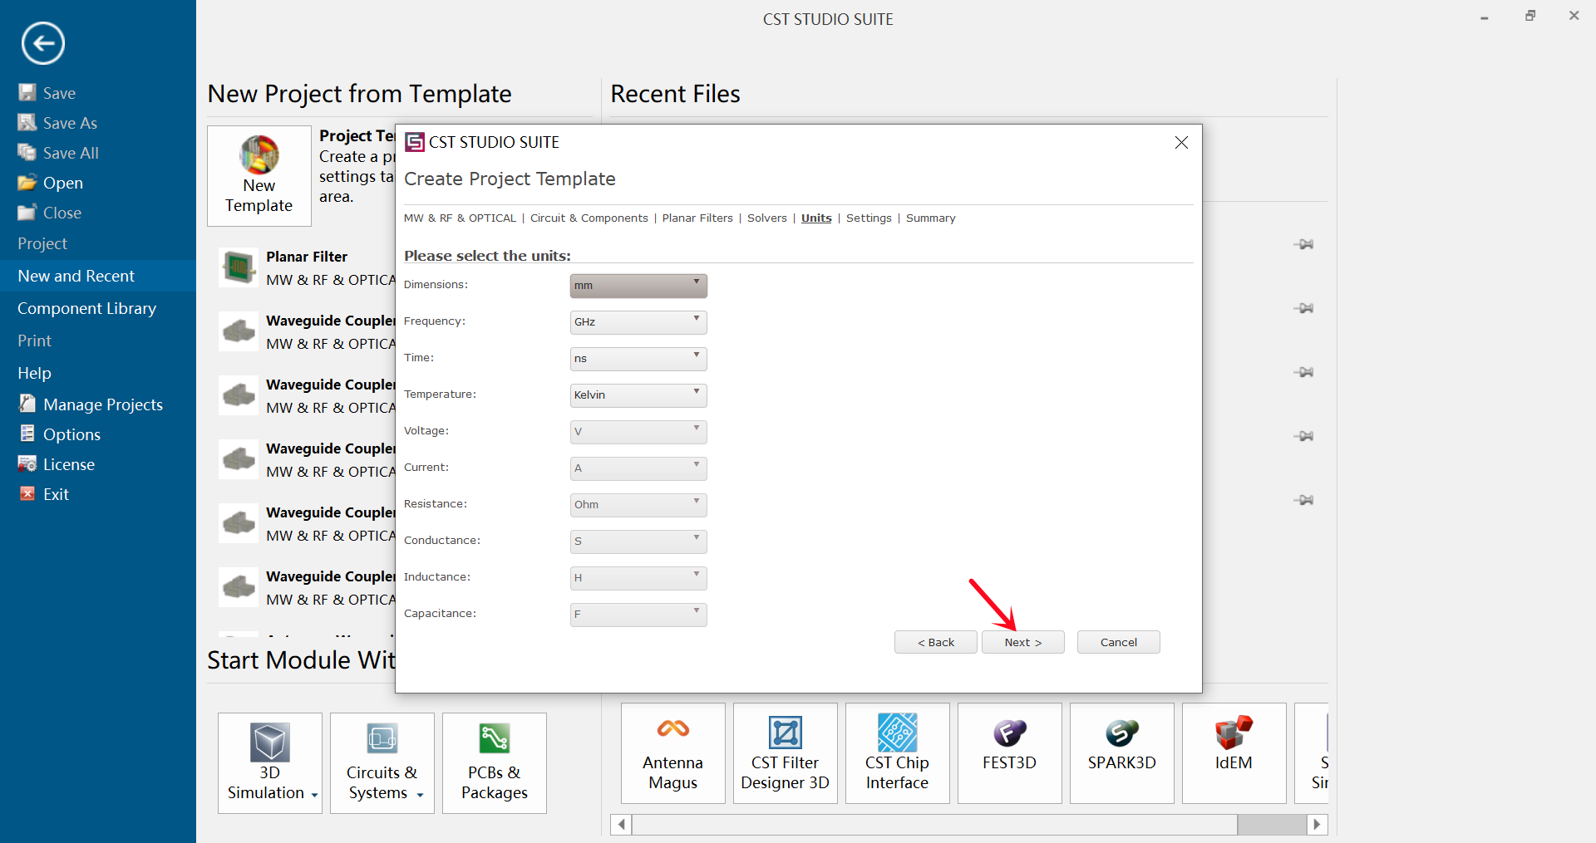Screen dimensions: 1596x843
Task: Open the Temperature units dropdown
Action: click(638, 395)
